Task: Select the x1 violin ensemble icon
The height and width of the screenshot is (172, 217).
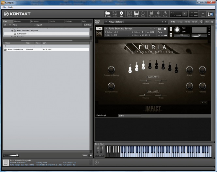Action: tap(130, 68)
